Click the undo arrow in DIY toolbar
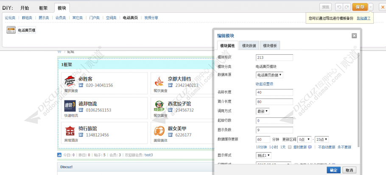Screen dimensions: 386x175 pos(339,7)
